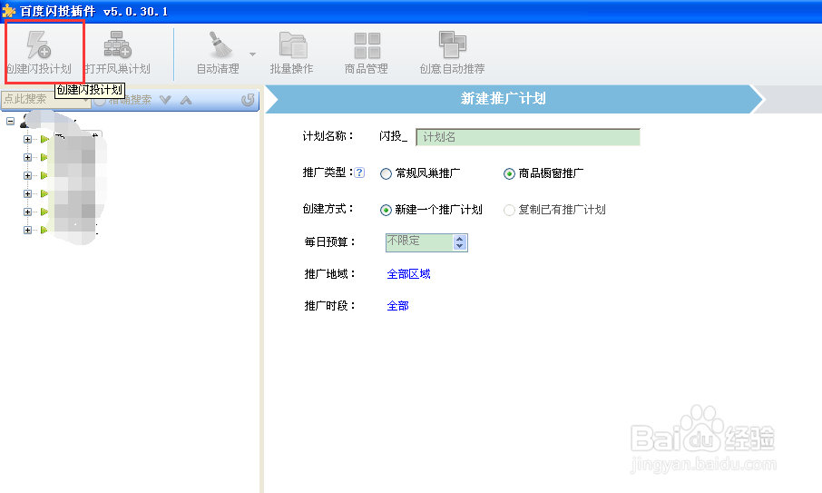
Task: Click the 创建方式 label
Action: coord(328,209)
